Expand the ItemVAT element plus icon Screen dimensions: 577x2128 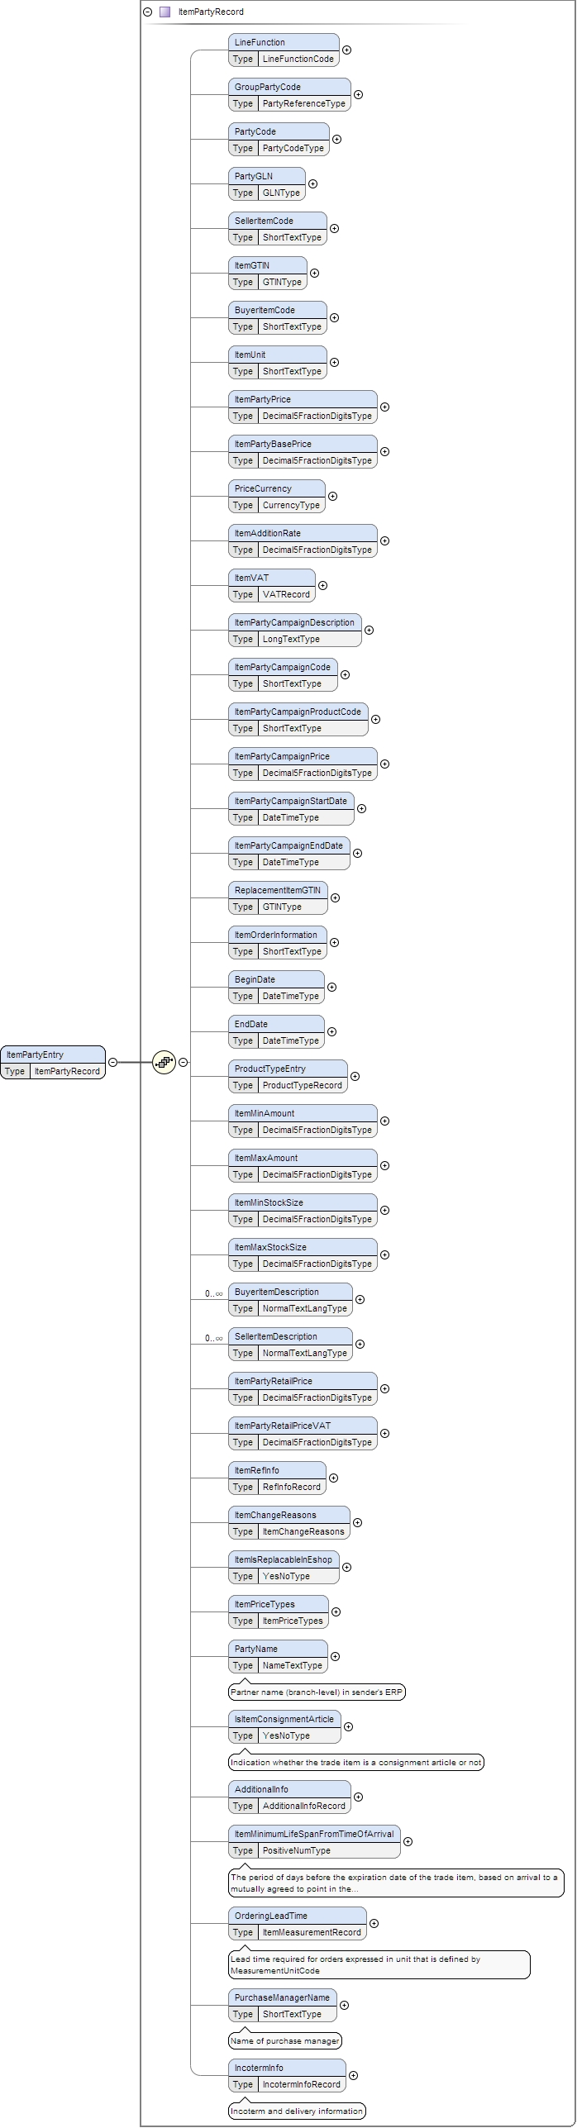pyautogui.click(x=322, y=585)
